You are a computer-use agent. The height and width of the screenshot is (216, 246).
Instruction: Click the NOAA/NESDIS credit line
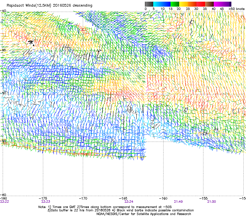(144, 214)
